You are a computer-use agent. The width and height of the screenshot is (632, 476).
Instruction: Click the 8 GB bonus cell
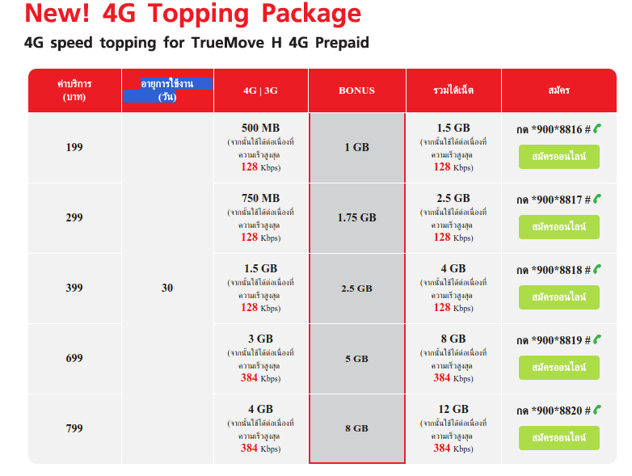356,428
